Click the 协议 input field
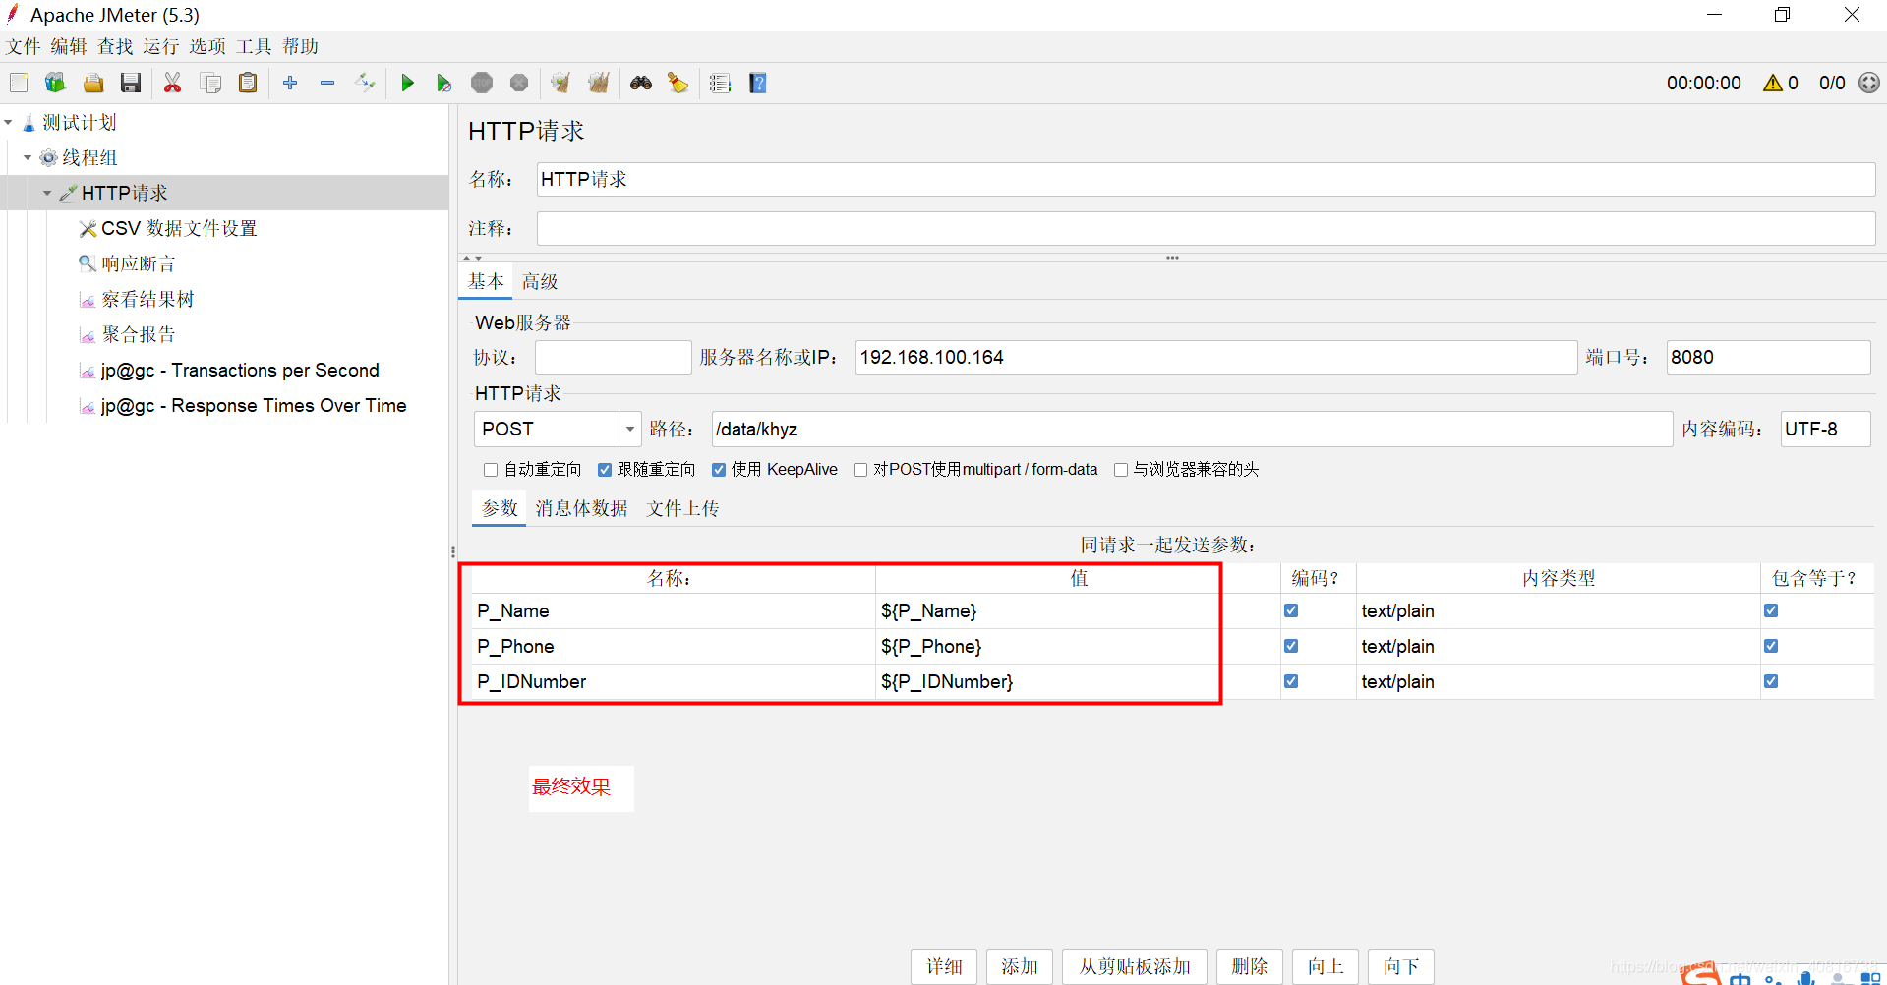This screenshot has width=1887, height=985. [613, 358]
